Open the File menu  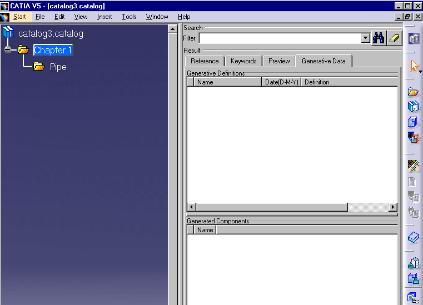(40, 17)
